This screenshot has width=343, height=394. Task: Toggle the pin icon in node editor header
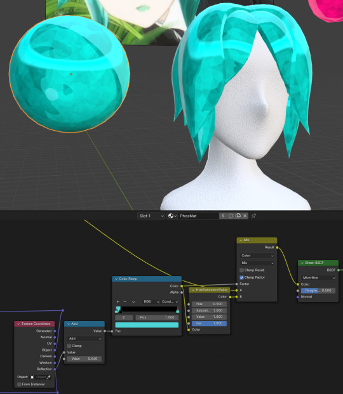pyautogui.click(x=253, y=216)
